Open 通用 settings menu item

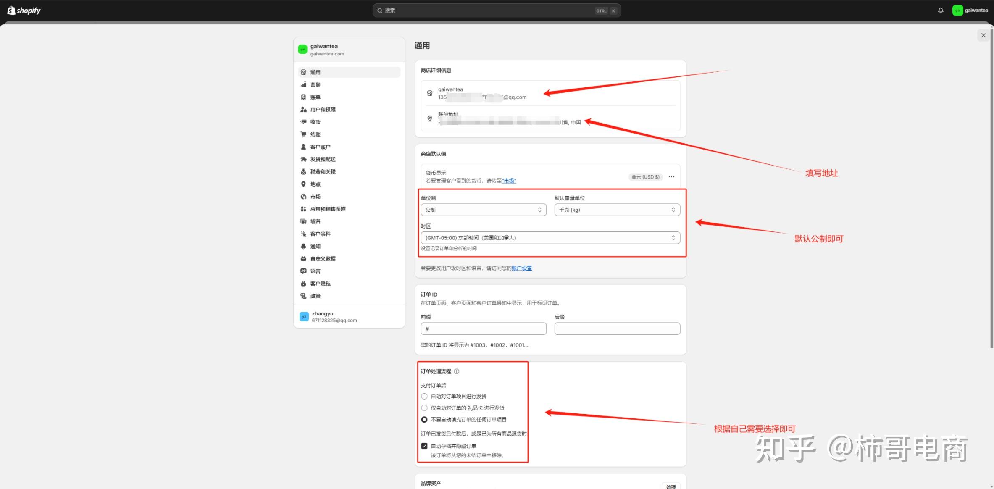tap(349, 72)
